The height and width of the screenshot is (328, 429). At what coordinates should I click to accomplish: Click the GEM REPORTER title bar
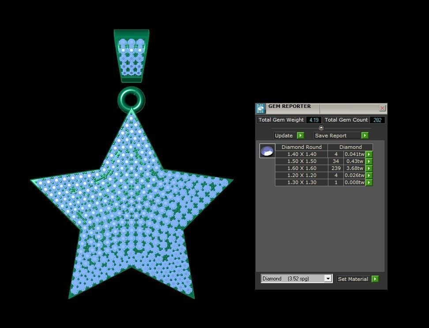321,108
